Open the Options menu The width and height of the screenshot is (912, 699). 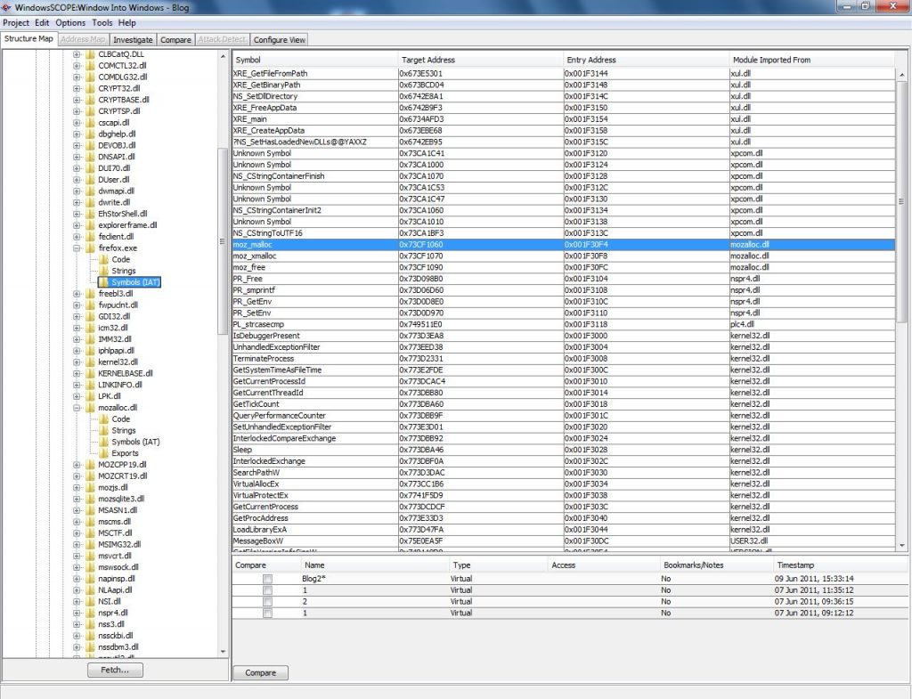(x=70, y=22)
